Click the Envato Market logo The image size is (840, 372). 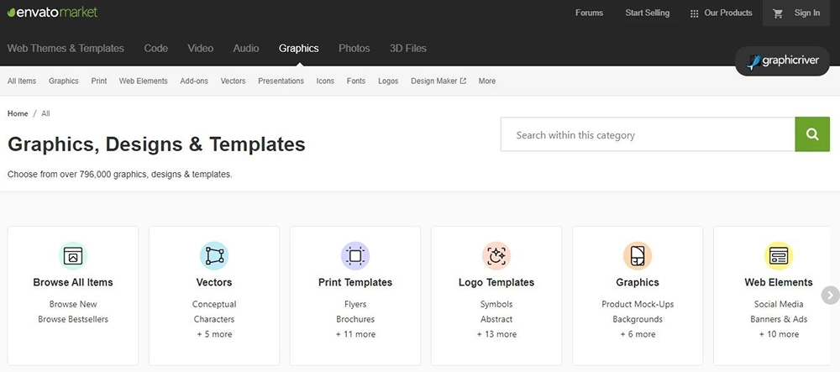click(52, 13)
